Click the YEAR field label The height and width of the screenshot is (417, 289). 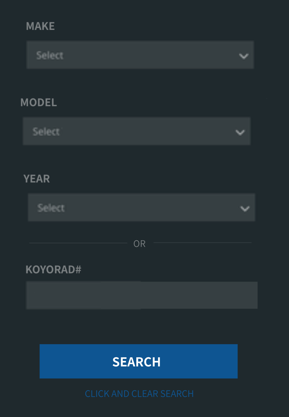[x=37, y=179]
